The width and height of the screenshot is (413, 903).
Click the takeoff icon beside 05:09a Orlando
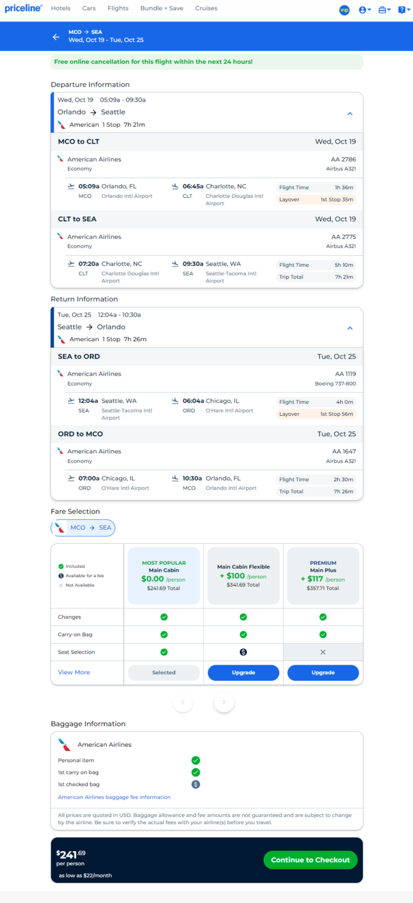[71, 186]
